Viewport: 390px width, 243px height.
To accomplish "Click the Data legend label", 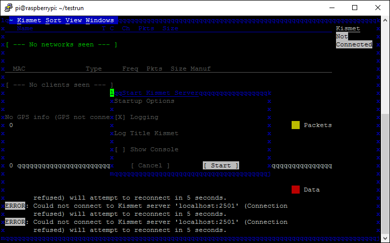I will (312, 190).
